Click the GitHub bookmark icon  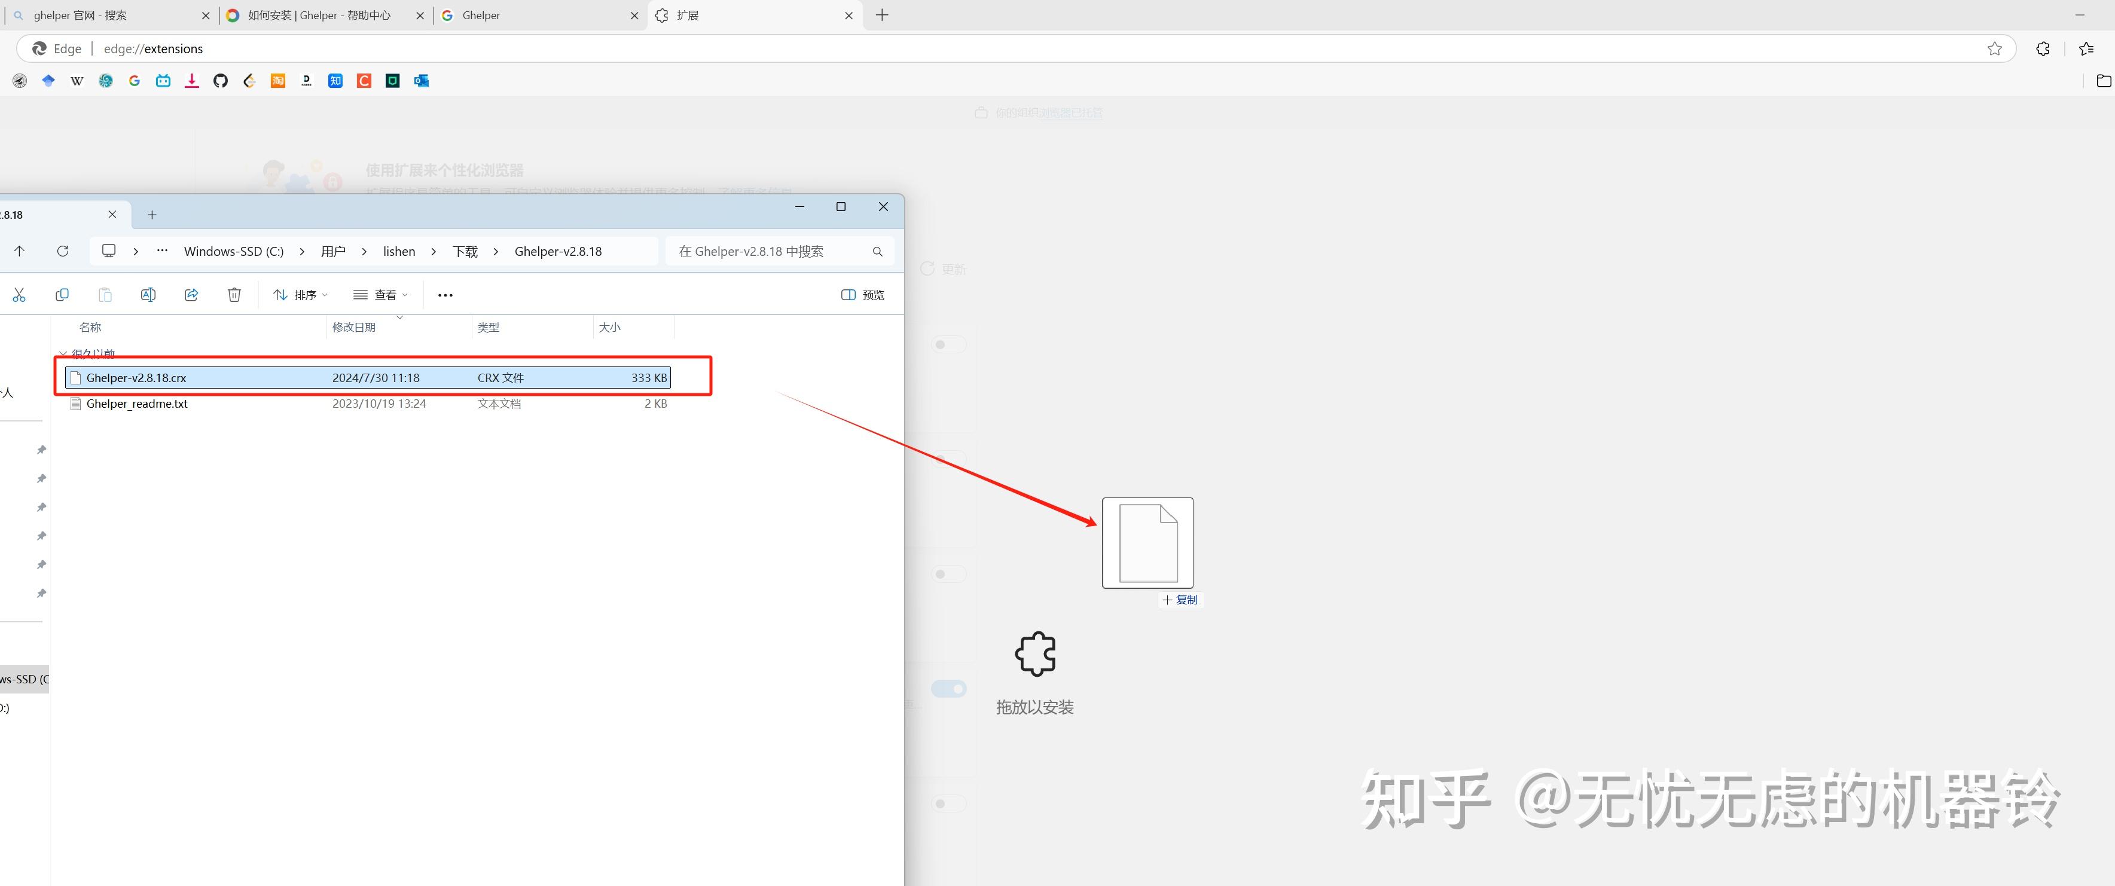(x=220, y=81)
